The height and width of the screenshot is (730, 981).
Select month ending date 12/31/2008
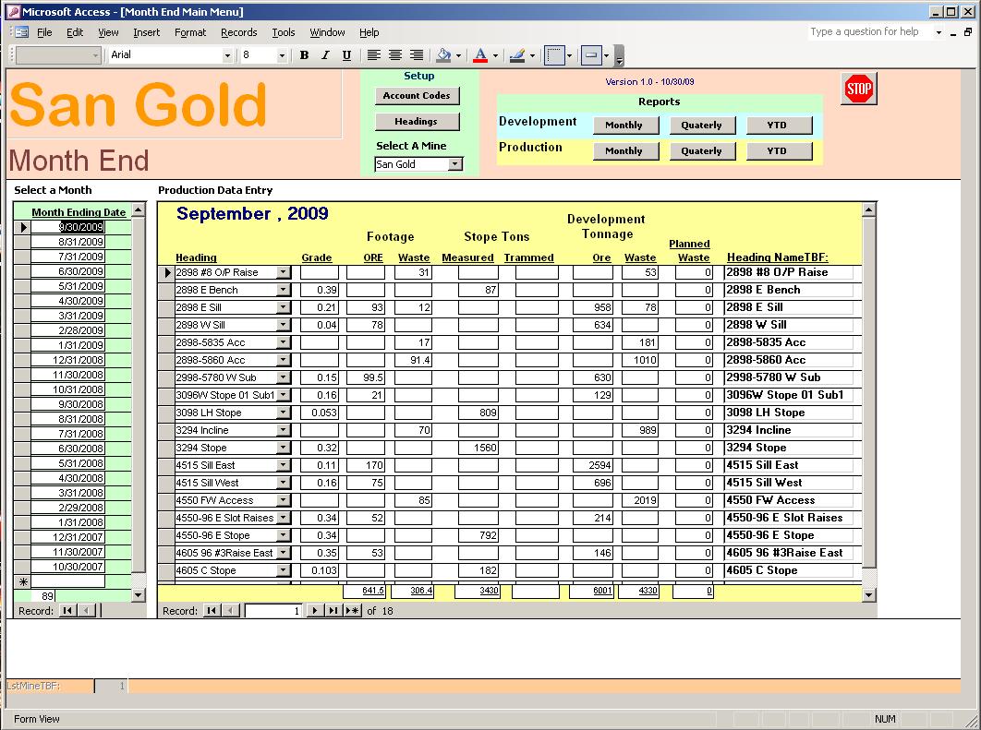[80, 360]
